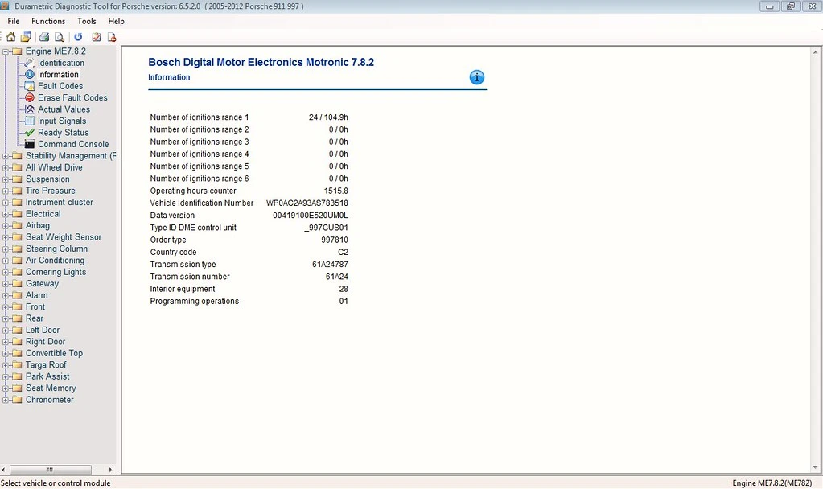Click the open folder toolbar icon
Screen dimensions: 823x489
pos(26,37)
